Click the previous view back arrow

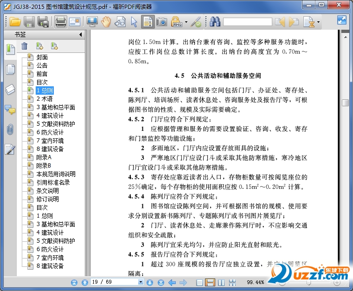pyautogui.click(x=172, y=283)
